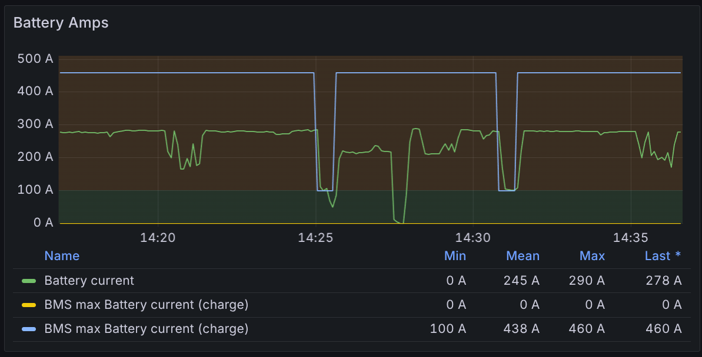This screenshot has height=357, width=702.
Task: Click the 500 A y-axis label
Action: pyautogui.click(x=35, y=59)
